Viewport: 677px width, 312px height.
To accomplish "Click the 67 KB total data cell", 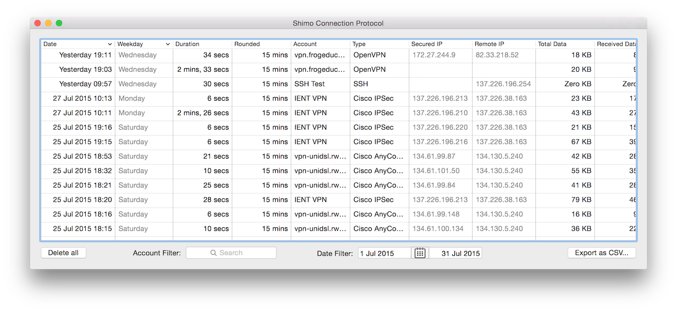I will point(582,142).
